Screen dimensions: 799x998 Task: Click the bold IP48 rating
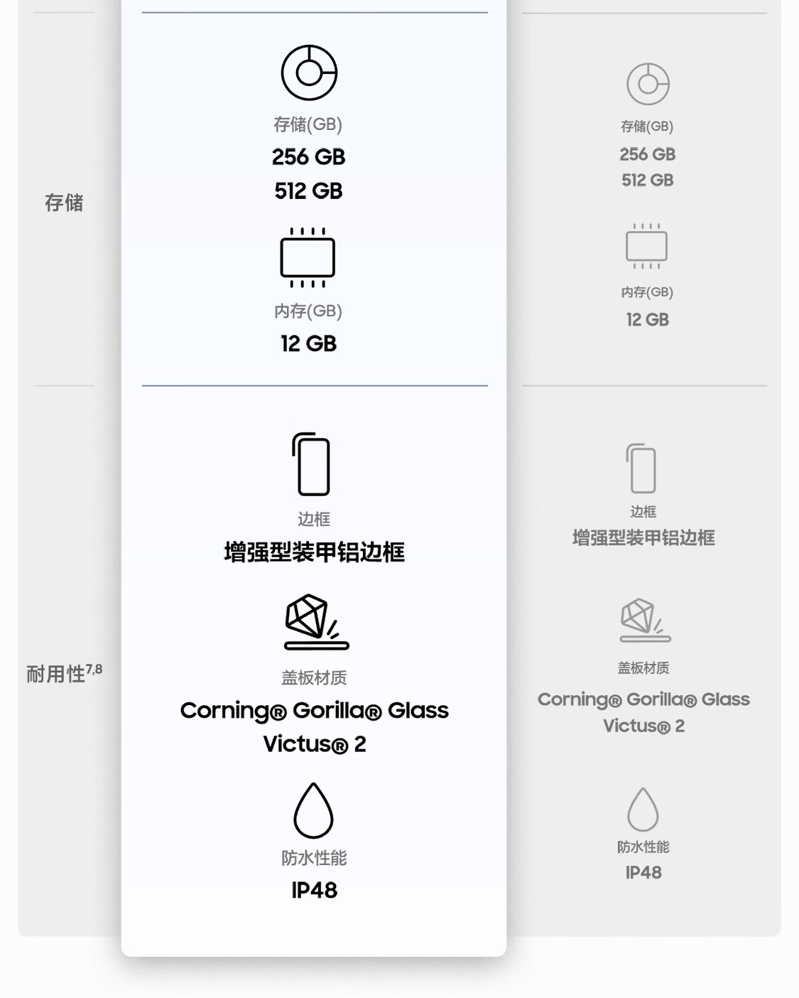(314, 891)
